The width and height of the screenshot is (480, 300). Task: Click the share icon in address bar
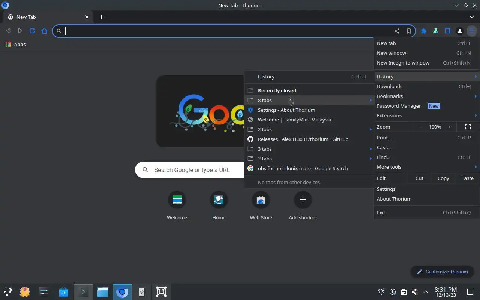click(x=396, y=31)
